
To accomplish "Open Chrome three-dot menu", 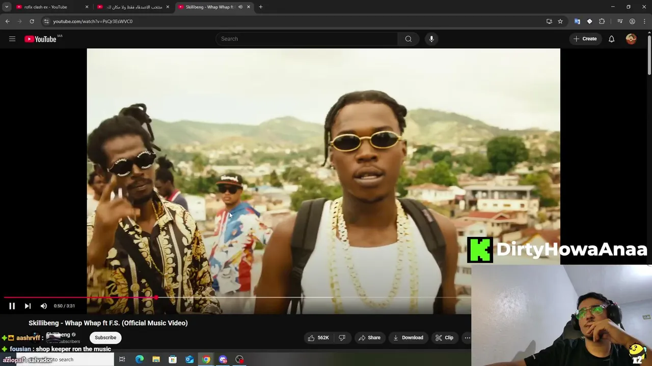I will [644, 21].
